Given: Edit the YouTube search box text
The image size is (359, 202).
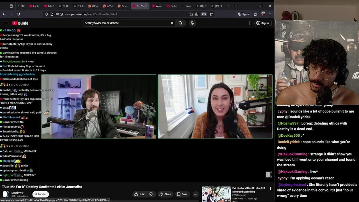Looking at the screenshot, I should (x=126, y=23).
